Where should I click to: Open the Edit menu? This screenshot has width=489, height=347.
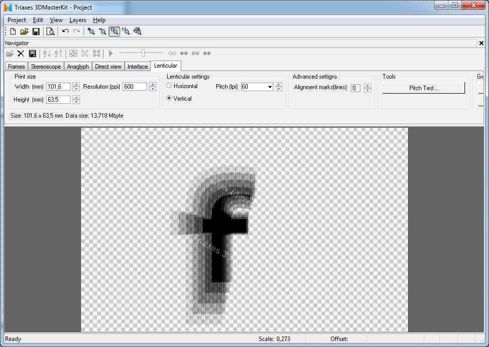point(38,20)
